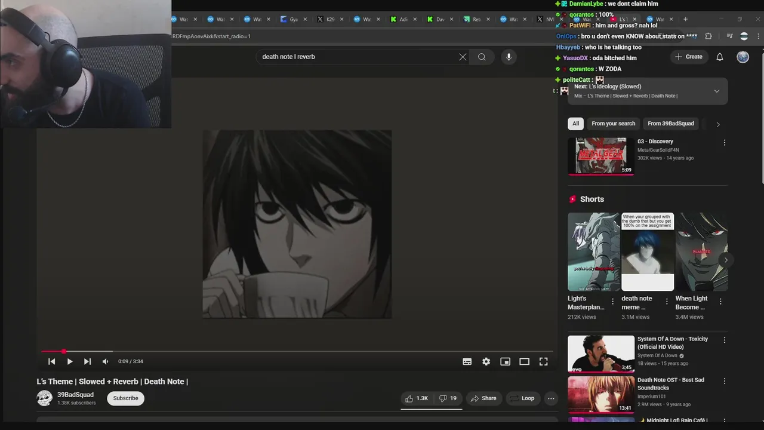Open browser extensions puzzle icon
This screenshot has width=764, height=430.
click(x=708, y=36)
